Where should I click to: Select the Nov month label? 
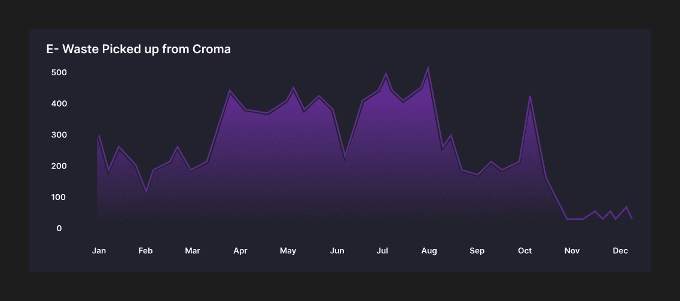(572, 251)
